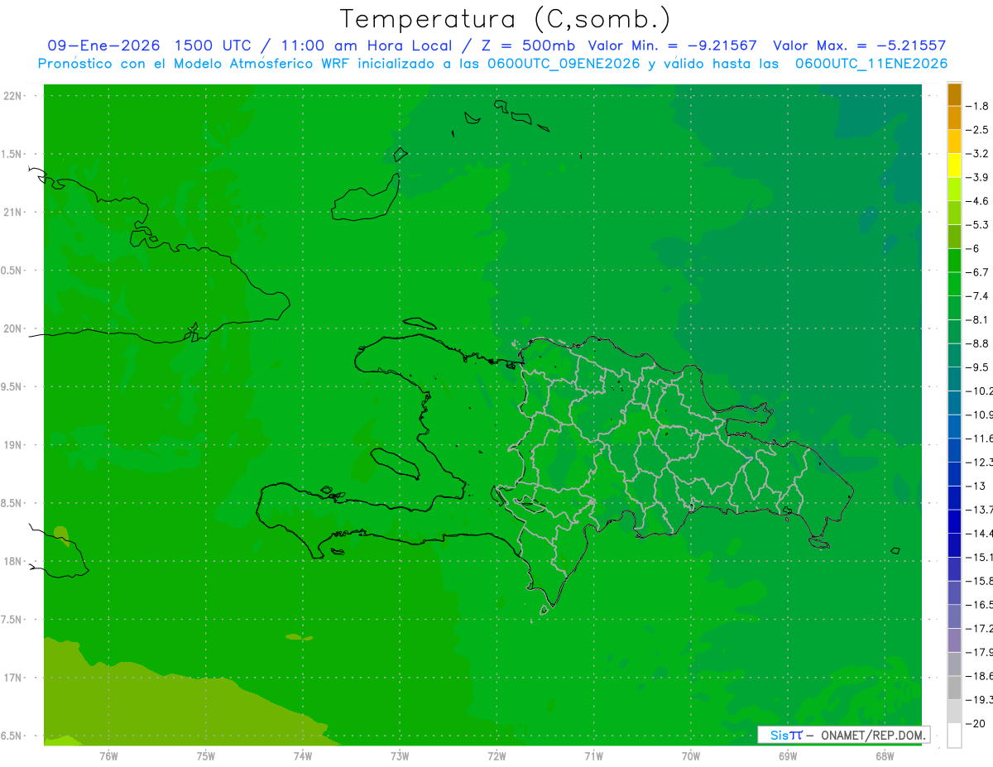Click the '-9.5' legend value
Screen dimensions: 993x767
(977, 367)
